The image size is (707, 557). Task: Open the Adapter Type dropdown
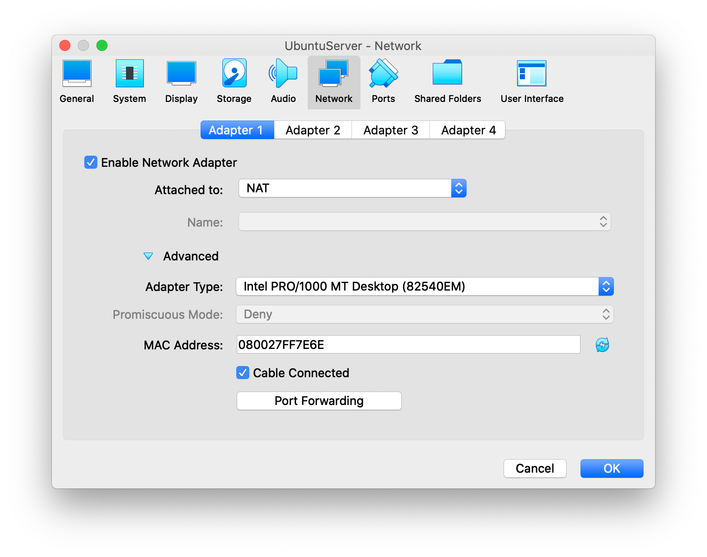point(425,286)
